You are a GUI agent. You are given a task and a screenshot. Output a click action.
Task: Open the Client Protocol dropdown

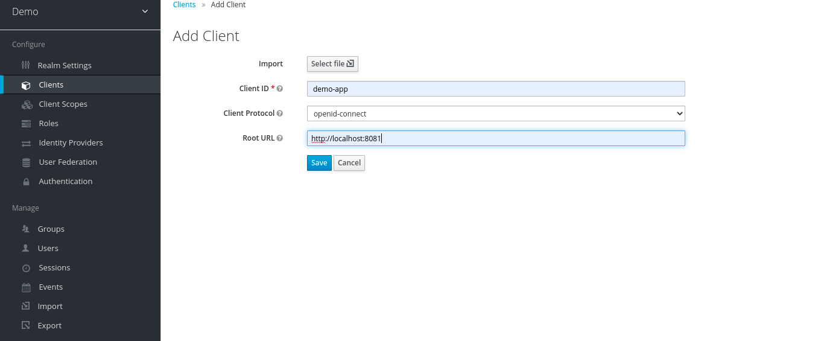[x=496, y=113]
